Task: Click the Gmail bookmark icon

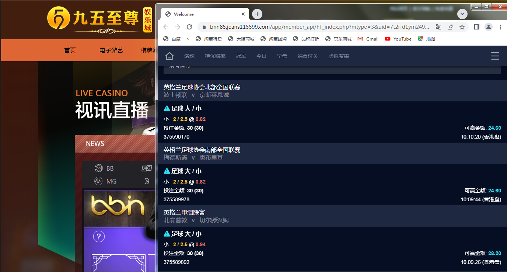Action: pos(360,39)
